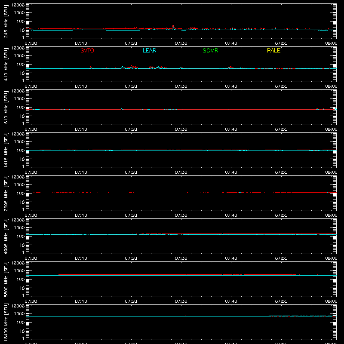Click the 10 tick label on the 15400 MHz axis
Image resolution: width=344 pixels, height=344 pixels.
point(22,331)
